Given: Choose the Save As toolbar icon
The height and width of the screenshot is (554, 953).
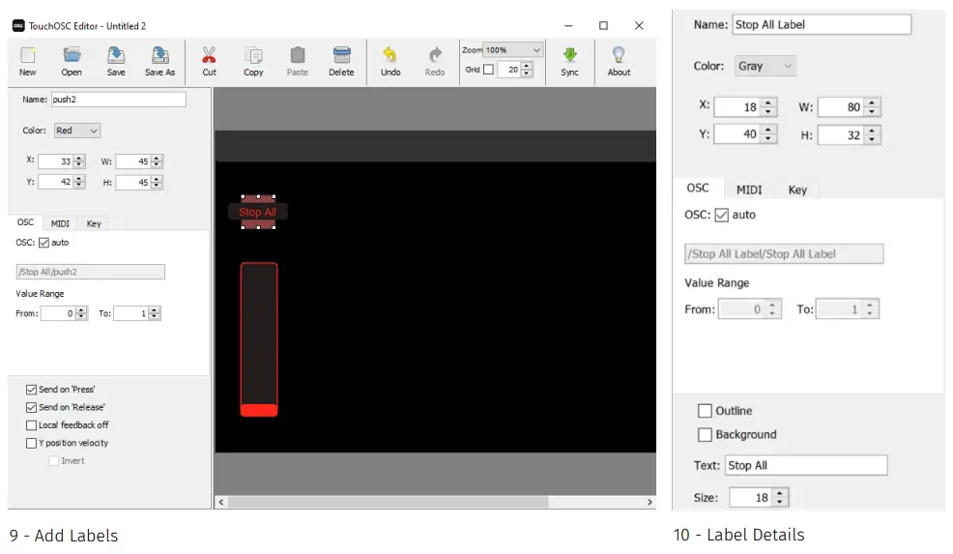Looking at the screenshot, I should pos(159,56).
